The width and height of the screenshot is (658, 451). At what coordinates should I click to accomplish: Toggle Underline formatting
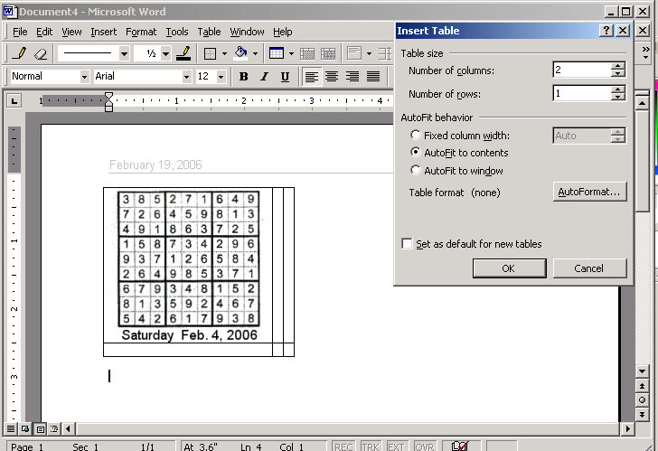tap(285, 77)
